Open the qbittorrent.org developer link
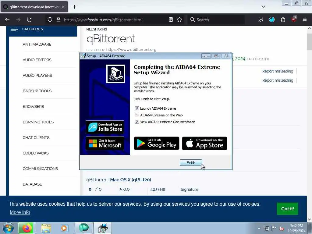Screen dimensions: 312x234 [131, 50]
